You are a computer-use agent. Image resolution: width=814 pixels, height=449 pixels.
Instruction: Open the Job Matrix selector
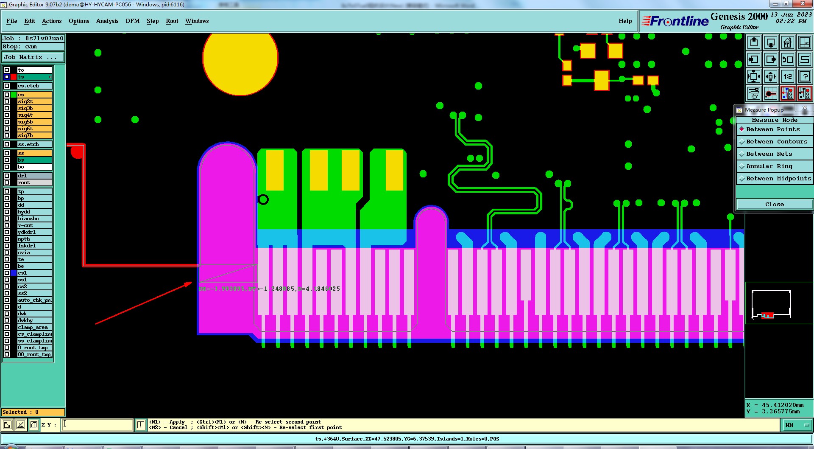pyautogui.click(x=33, y=57)
